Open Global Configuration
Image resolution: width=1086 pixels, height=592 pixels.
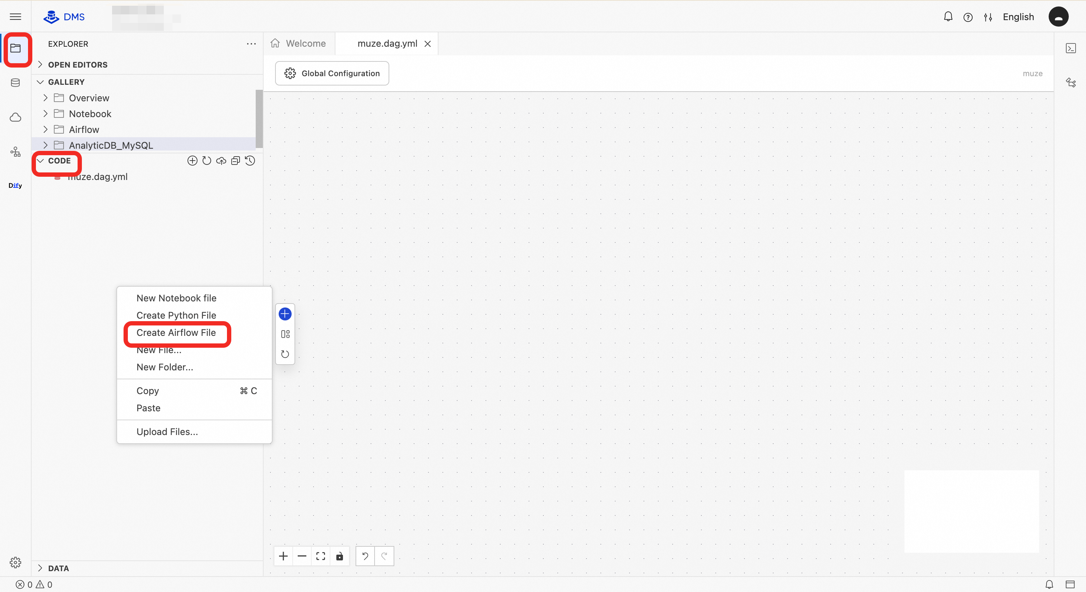332,73
